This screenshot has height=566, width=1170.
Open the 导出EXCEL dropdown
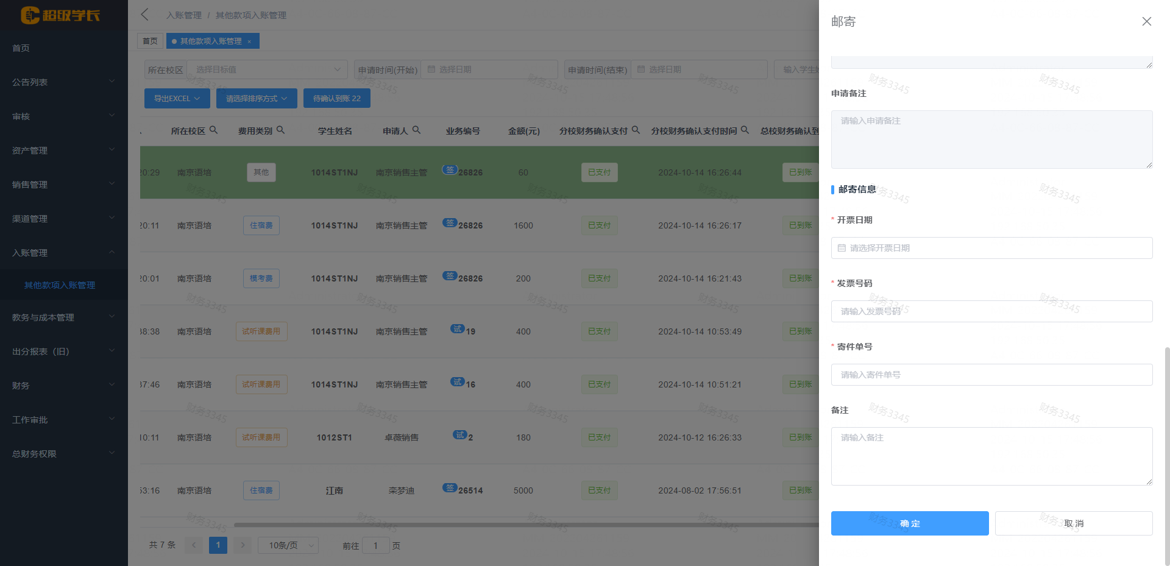pyautogui.click(x=177, y=98)
